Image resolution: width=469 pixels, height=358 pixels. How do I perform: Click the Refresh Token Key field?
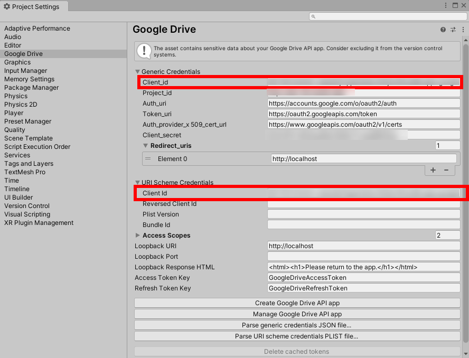tap(364, 288)
